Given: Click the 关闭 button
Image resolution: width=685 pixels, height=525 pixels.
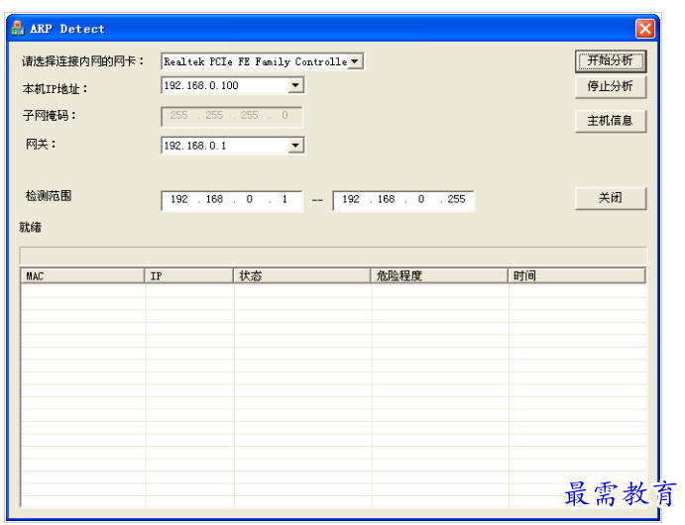Looking at the screenshot, I should (x=611, y=198).
